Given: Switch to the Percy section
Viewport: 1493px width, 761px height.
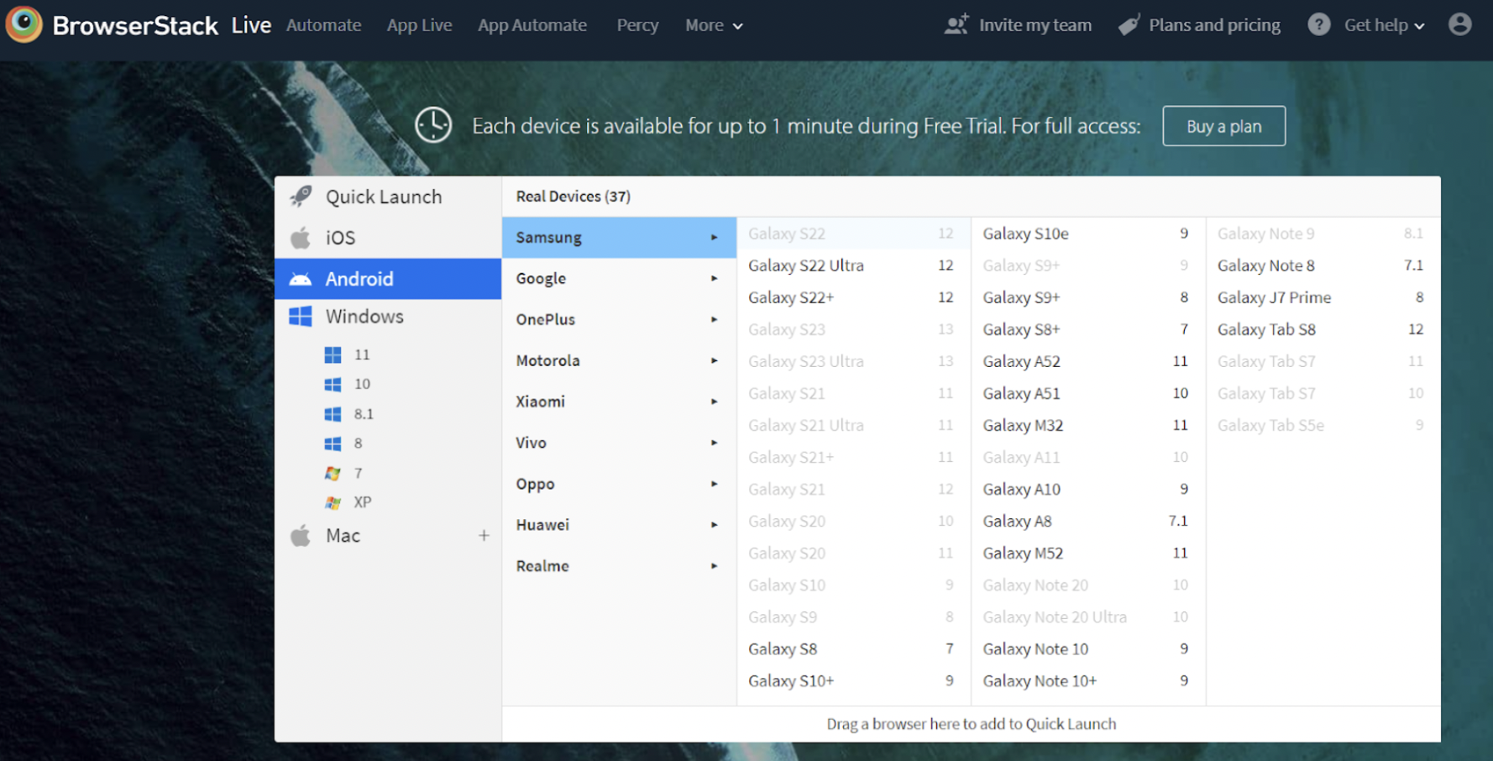Looking at the screenshot, I should 637,25.
